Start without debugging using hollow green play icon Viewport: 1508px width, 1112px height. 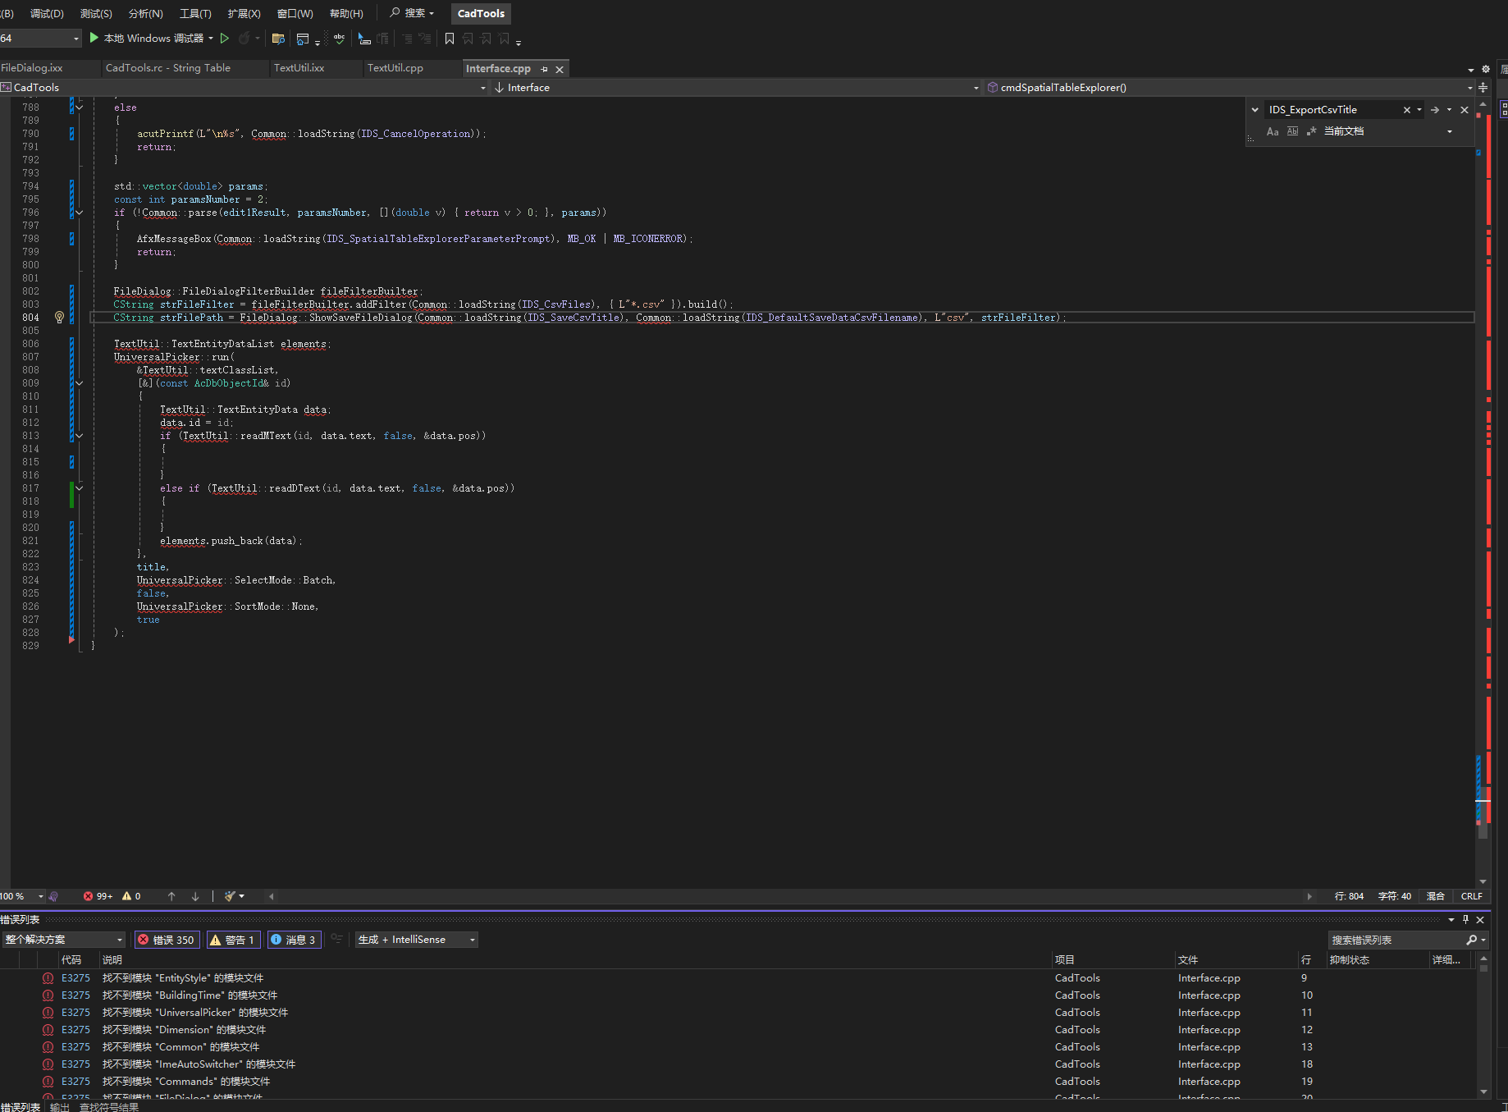tap(225, 39)
